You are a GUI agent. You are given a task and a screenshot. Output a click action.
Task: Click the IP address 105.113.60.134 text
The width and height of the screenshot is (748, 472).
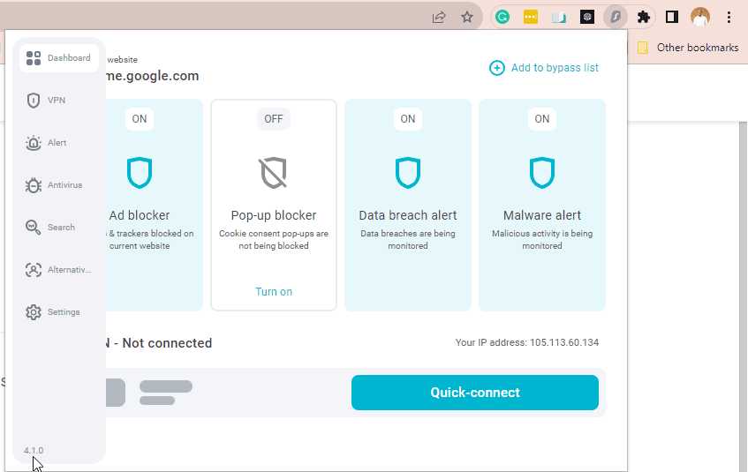(x=564, y=343)
